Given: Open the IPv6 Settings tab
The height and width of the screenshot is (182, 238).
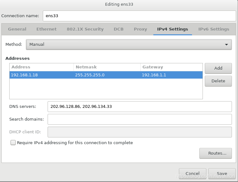Looking at the screenshot, I should [x=214, y=29].
